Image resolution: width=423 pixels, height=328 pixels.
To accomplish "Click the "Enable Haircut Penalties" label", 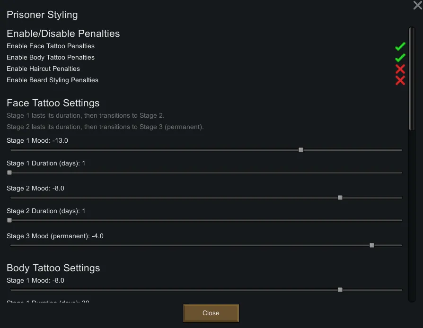I will click(43, 69).
